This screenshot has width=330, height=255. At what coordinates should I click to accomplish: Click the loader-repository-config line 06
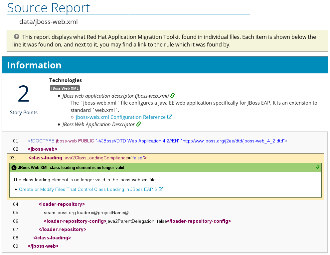137,221
